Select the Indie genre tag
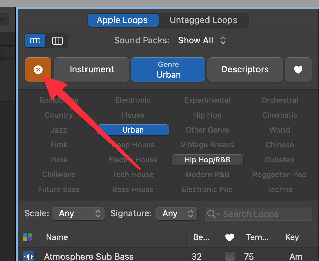 (x=58, y=160)
